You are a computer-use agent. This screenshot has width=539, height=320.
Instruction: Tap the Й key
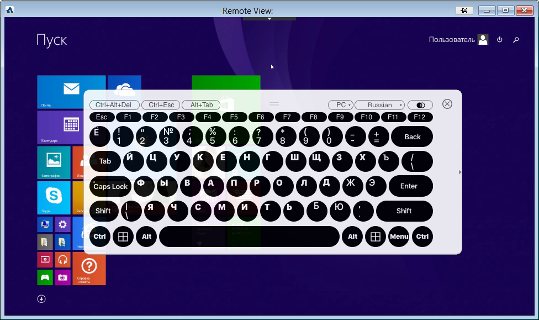point(134,161)
